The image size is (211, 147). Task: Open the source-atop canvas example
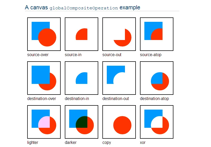[x=157, y=34]
